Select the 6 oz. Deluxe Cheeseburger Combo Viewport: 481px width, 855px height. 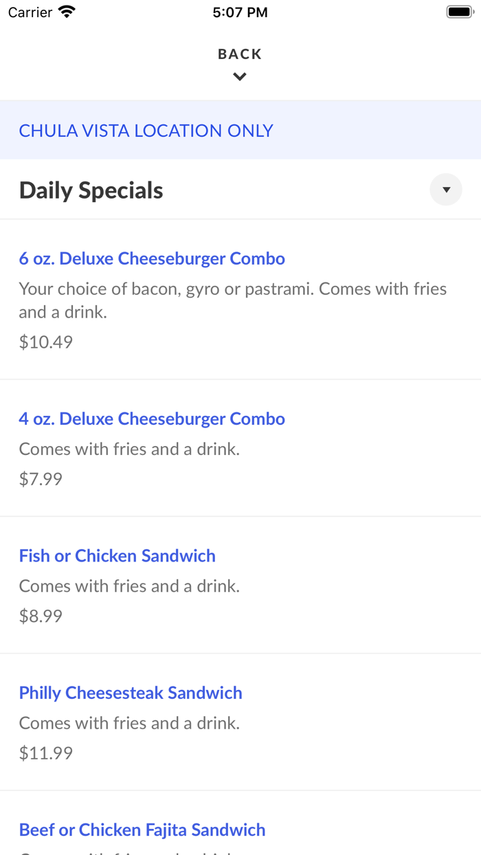(x=152, y=258)
